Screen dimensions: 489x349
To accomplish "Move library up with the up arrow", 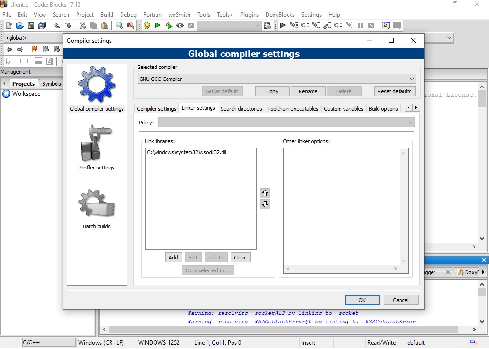I will (265, 193).
